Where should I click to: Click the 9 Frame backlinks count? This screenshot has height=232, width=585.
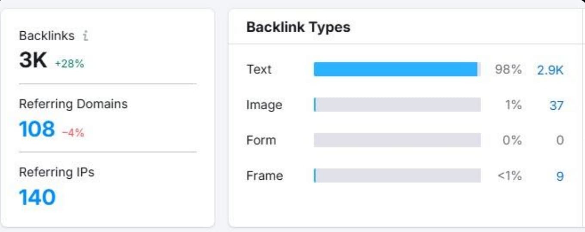[x=560, y=176]
